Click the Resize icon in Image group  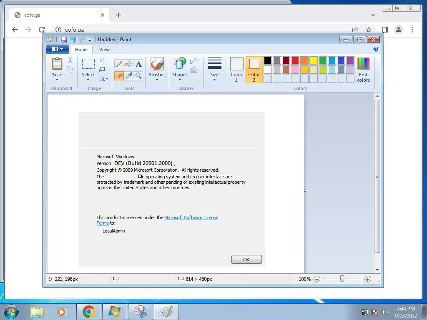click(x=102, y=70)
